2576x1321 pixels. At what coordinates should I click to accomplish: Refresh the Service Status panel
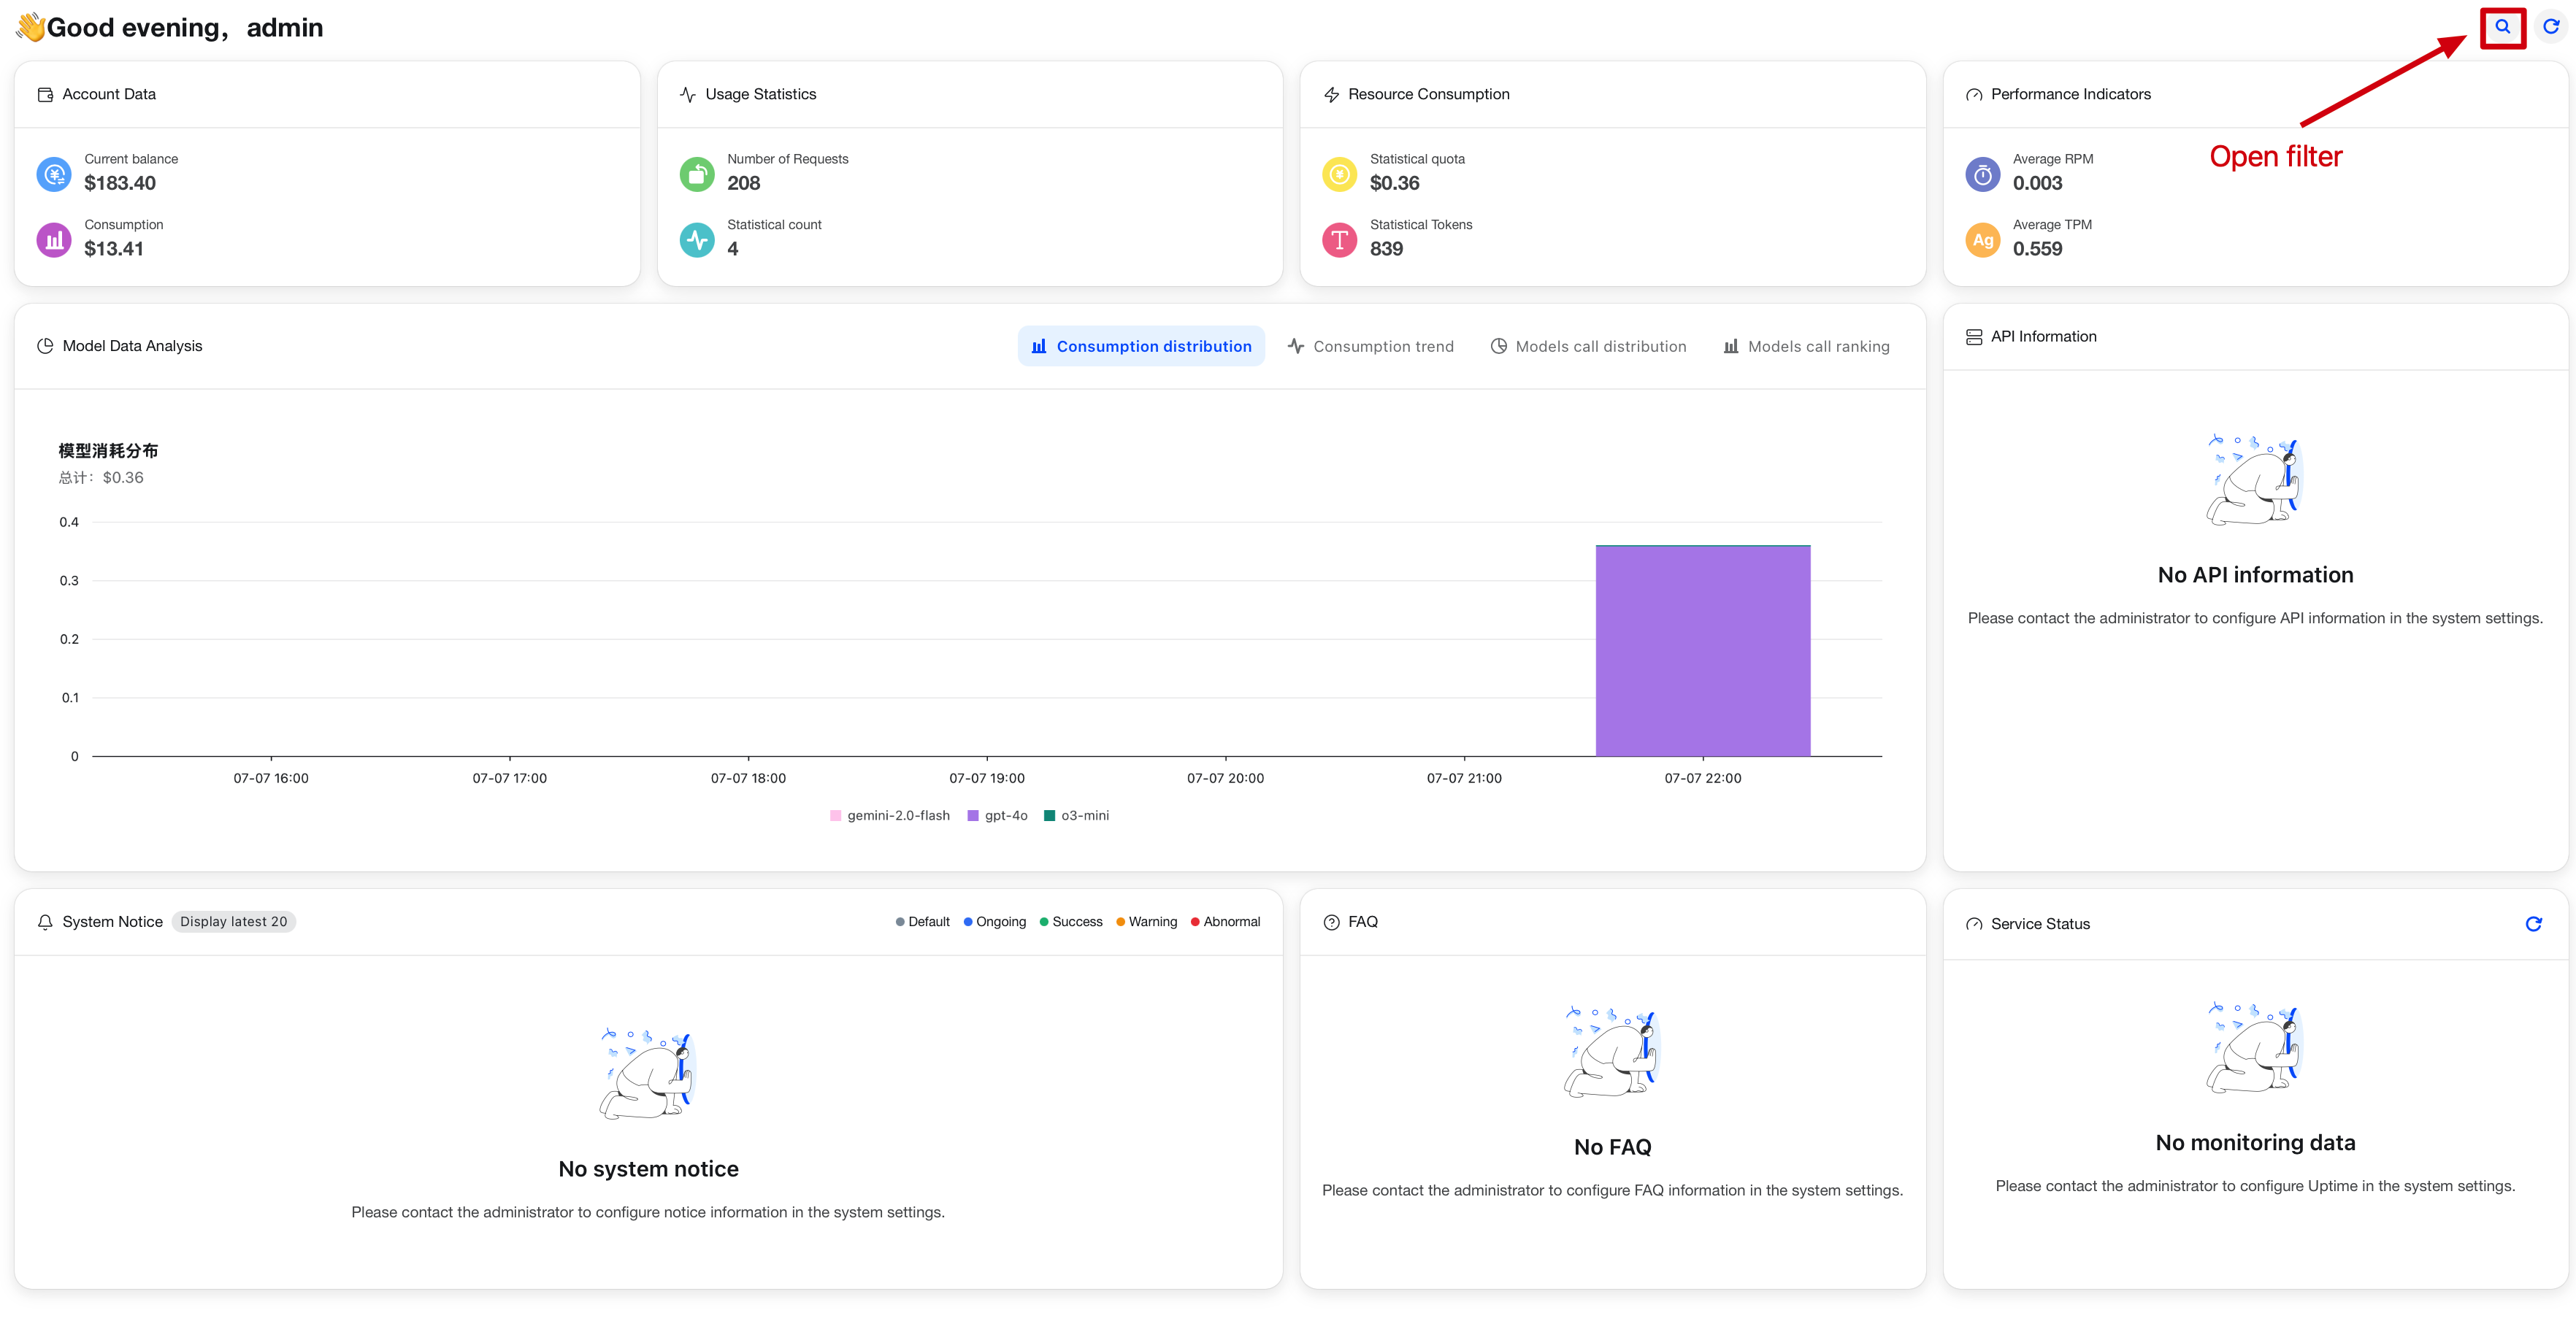tap(2533, 923)
